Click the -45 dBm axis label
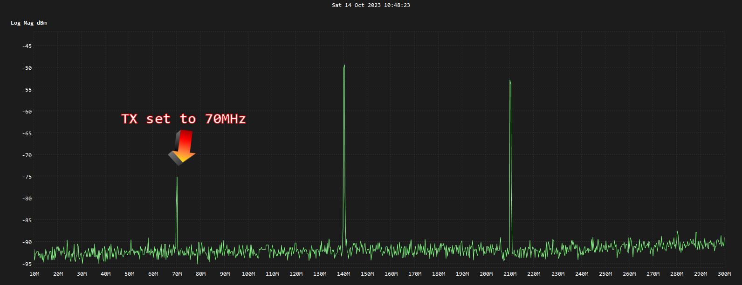742x285 pixels. 27,46
